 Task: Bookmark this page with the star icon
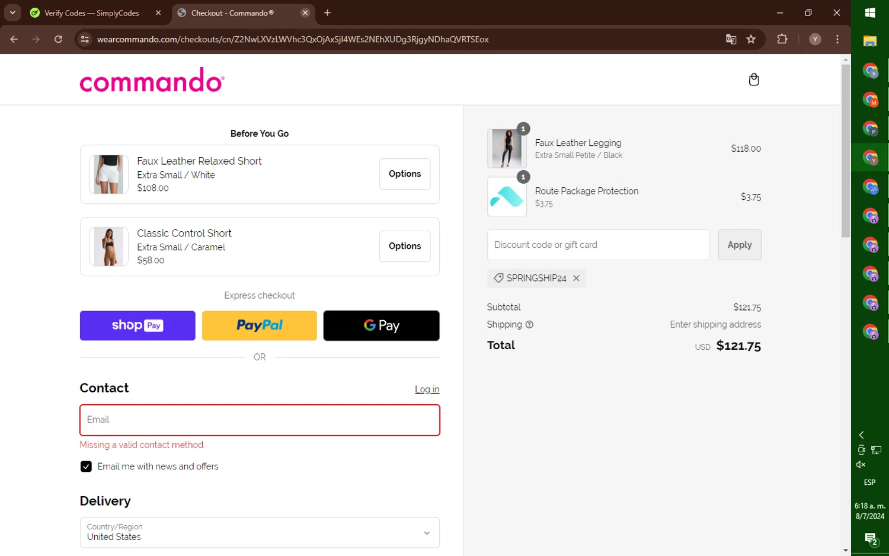(x=751, y=39)
